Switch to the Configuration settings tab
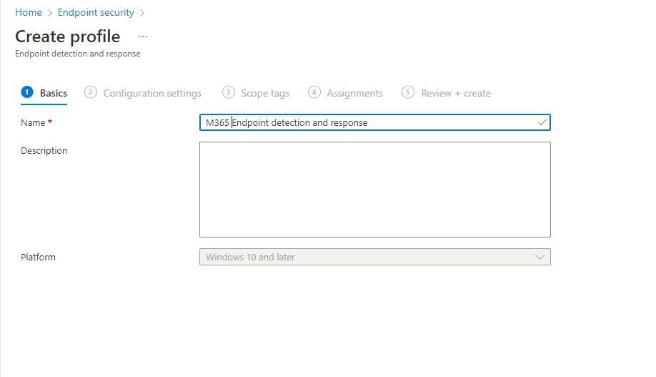Image resolution: width=656 pixels, height=377 pixels. tap(152, 93)
